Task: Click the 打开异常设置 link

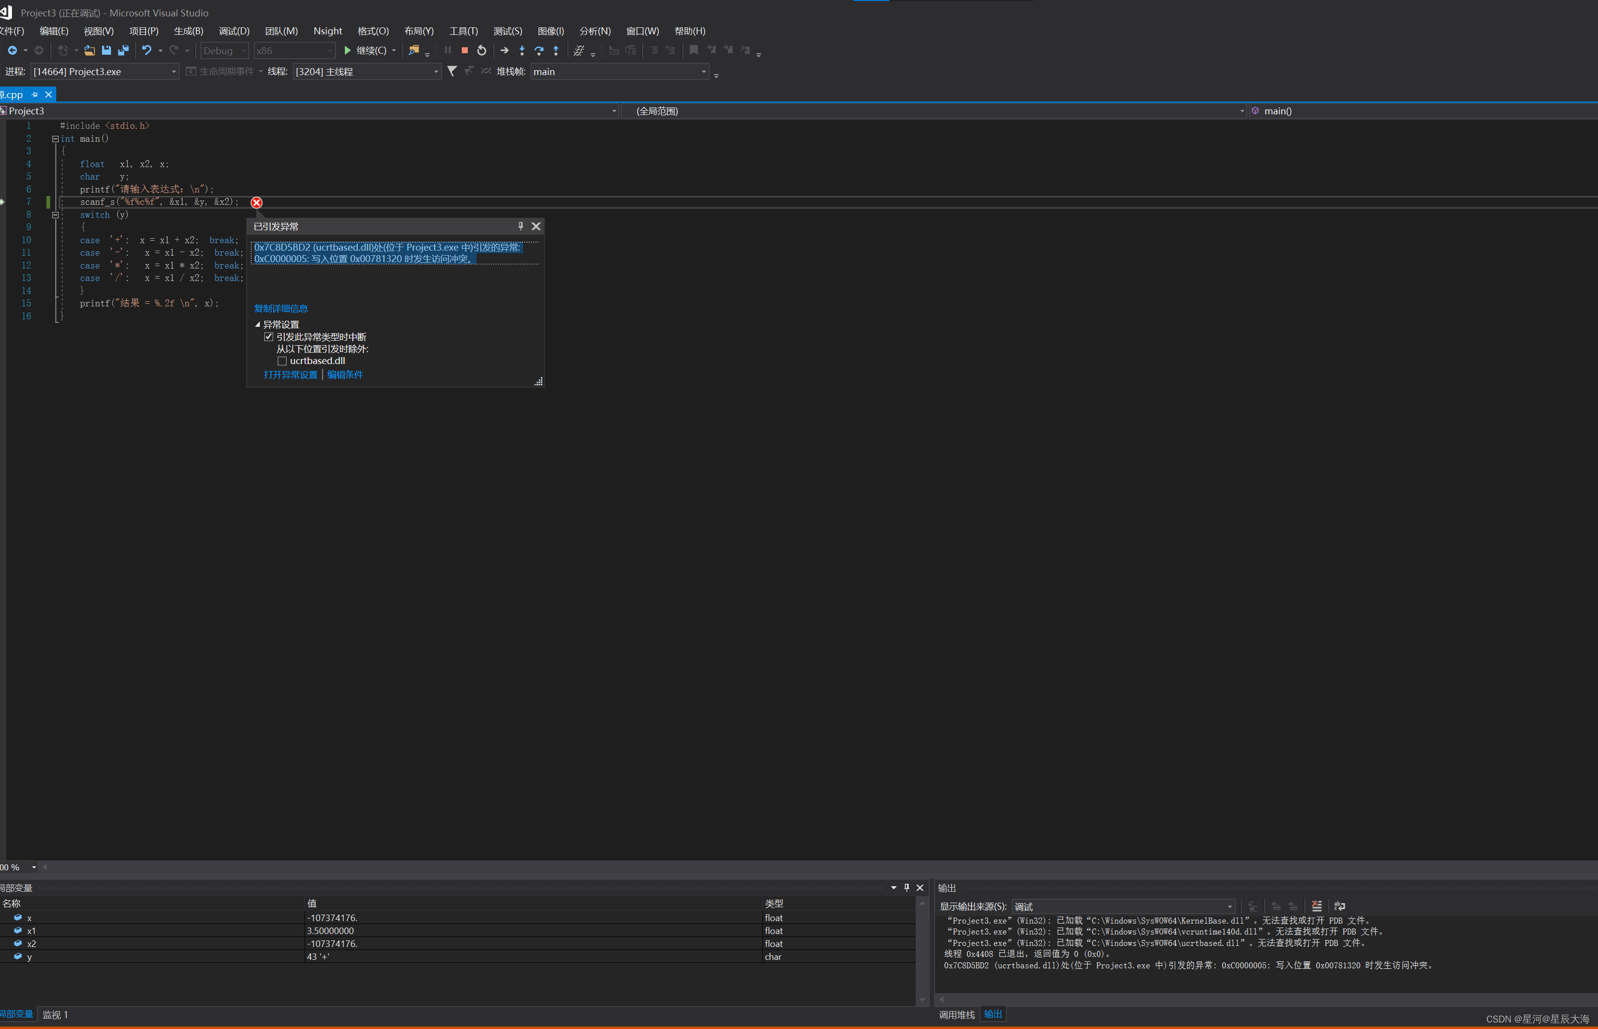Action: click(290, 375)
